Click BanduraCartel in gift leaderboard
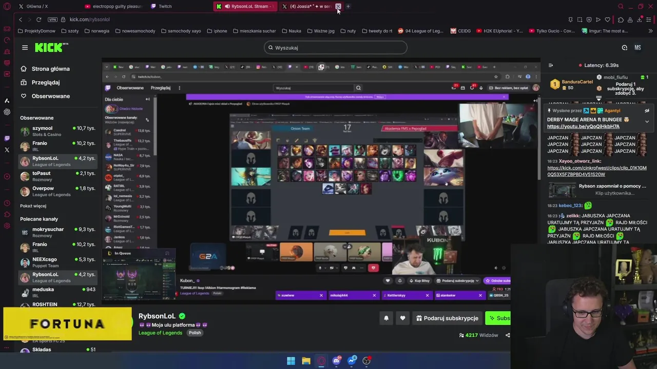Image resolution: width=657 pixels, height=369 pixels. click(577, 82)
